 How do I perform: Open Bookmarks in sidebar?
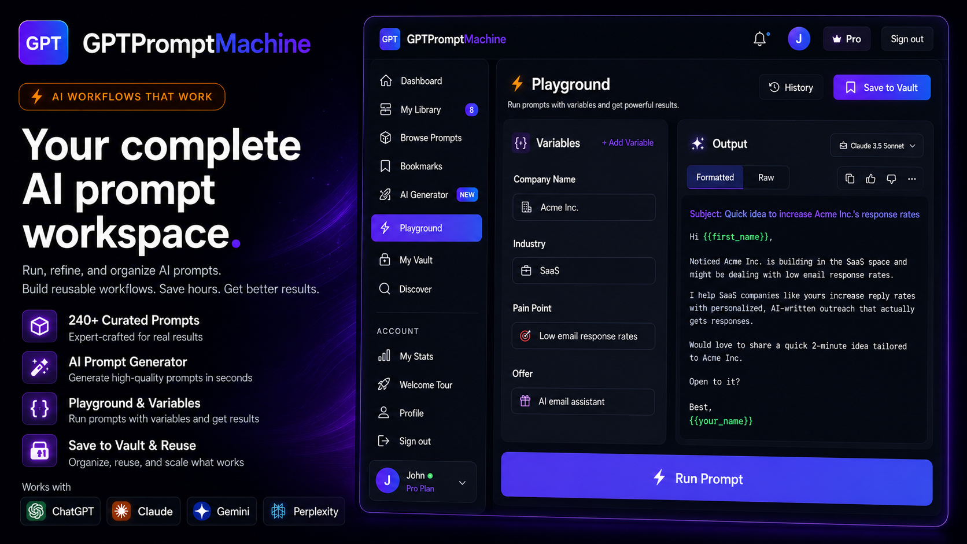[426, 166]
